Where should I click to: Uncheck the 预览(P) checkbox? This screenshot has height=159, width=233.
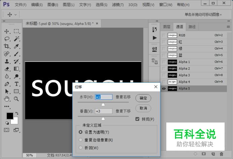(x=137, y=119)
